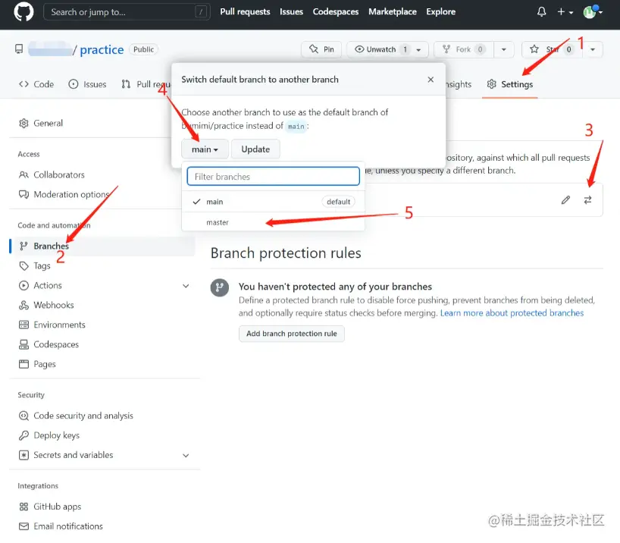620x543 pixels.
Task: Switch to the Code tab
Action: 36,84
